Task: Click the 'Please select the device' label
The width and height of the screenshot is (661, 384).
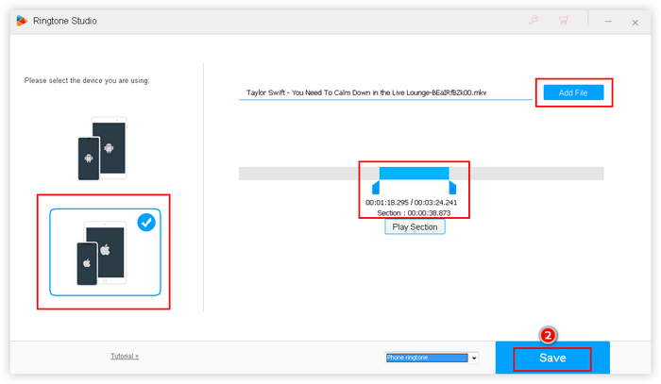Action: coord(87,80)
